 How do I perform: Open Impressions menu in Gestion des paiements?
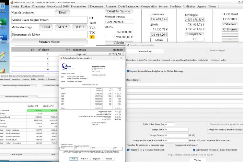[x=16, y=79]
